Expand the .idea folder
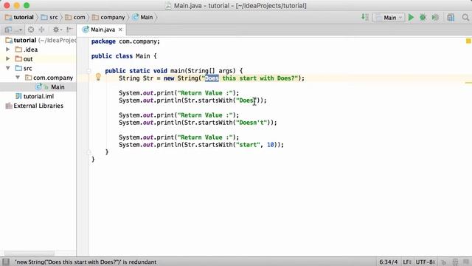The image size is (472, 266). (8, 50)
